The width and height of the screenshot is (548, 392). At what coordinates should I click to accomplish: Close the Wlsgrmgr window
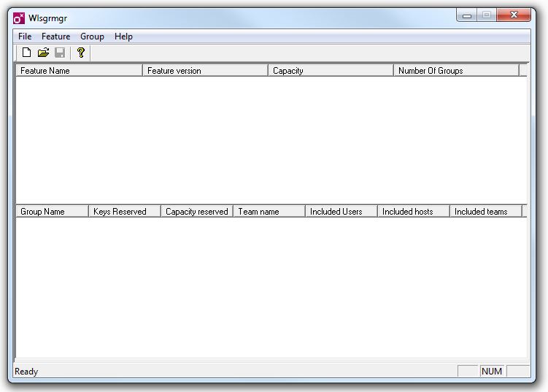coord(514,15)
